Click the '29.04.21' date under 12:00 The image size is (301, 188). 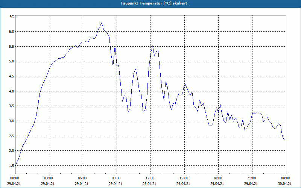click(x=149, y=184)
